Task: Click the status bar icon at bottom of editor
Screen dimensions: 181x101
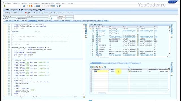Action: (x=84, y=97)
